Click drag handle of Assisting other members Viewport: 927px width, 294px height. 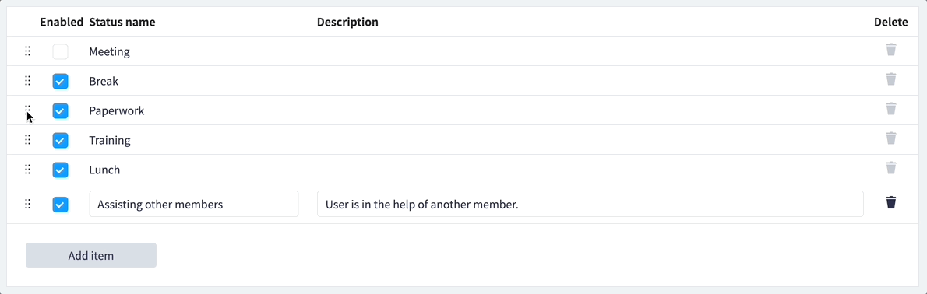[x=27, y=205]
